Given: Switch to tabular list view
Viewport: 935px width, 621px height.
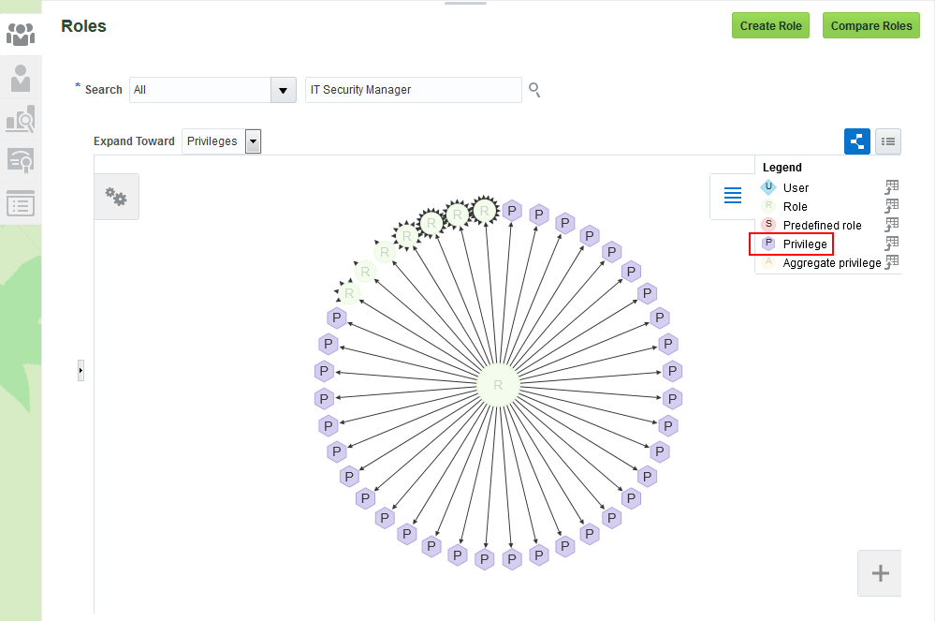Looking at the screenshot, I should [x=888, y=141].
